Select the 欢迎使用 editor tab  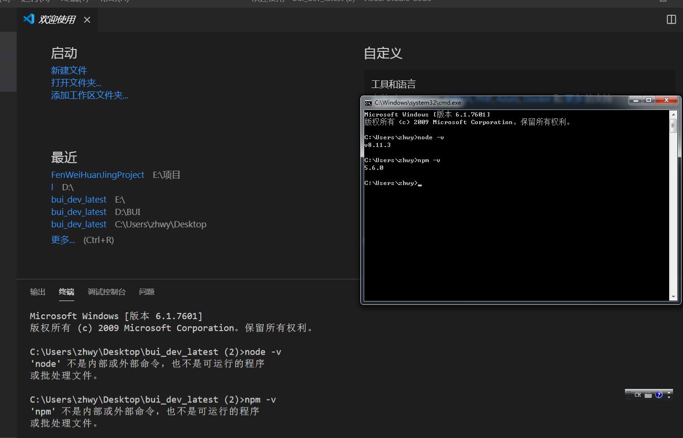(57, 19)
